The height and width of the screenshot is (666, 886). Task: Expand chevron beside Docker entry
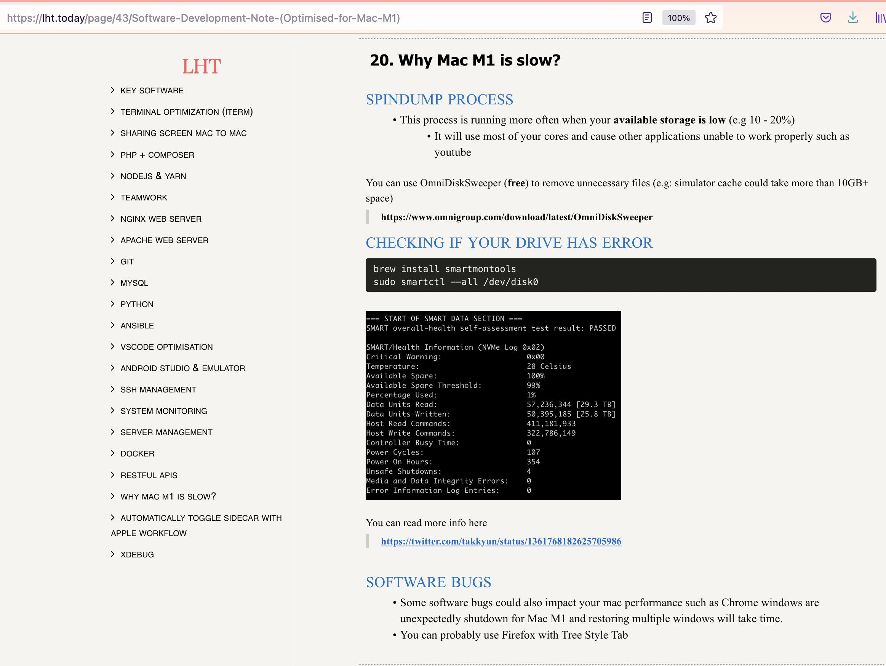(112, 453)
